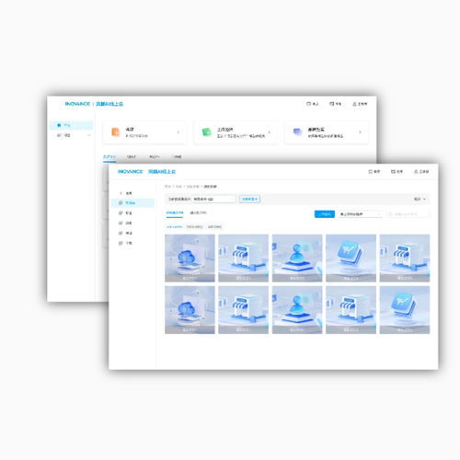Click INOVANCE logo in the front window
The height and width of the screenshot is (460, 460).
[x=131, y=171]
